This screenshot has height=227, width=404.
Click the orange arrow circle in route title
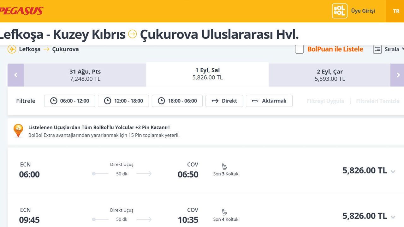coord(133,34)
